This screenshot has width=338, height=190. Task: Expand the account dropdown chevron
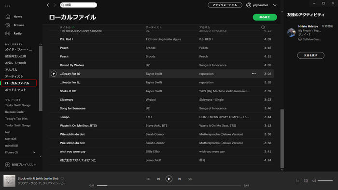(275, 5)
